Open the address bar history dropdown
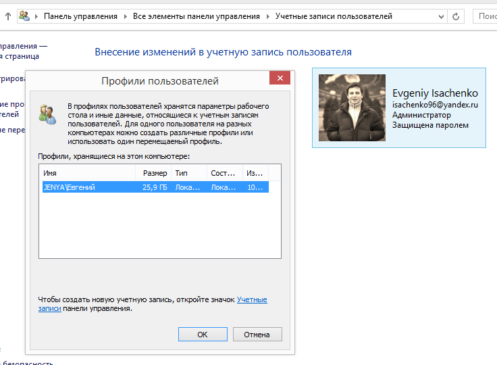Screen dimensions: 497x365 click(441, 16)
